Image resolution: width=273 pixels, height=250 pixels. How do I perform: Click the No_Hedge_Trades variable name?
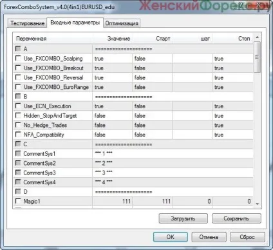click(45, 125)
